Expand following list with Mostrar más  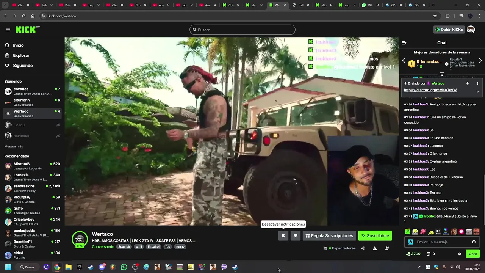[14, 146]
